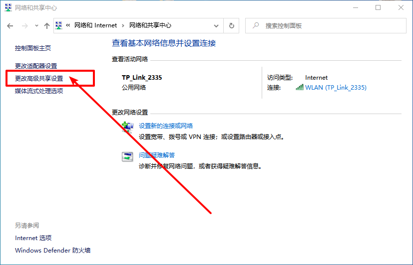413x265 pixels.
Task: Open 媒体流式处理选项
Action: tap(39, 91)
